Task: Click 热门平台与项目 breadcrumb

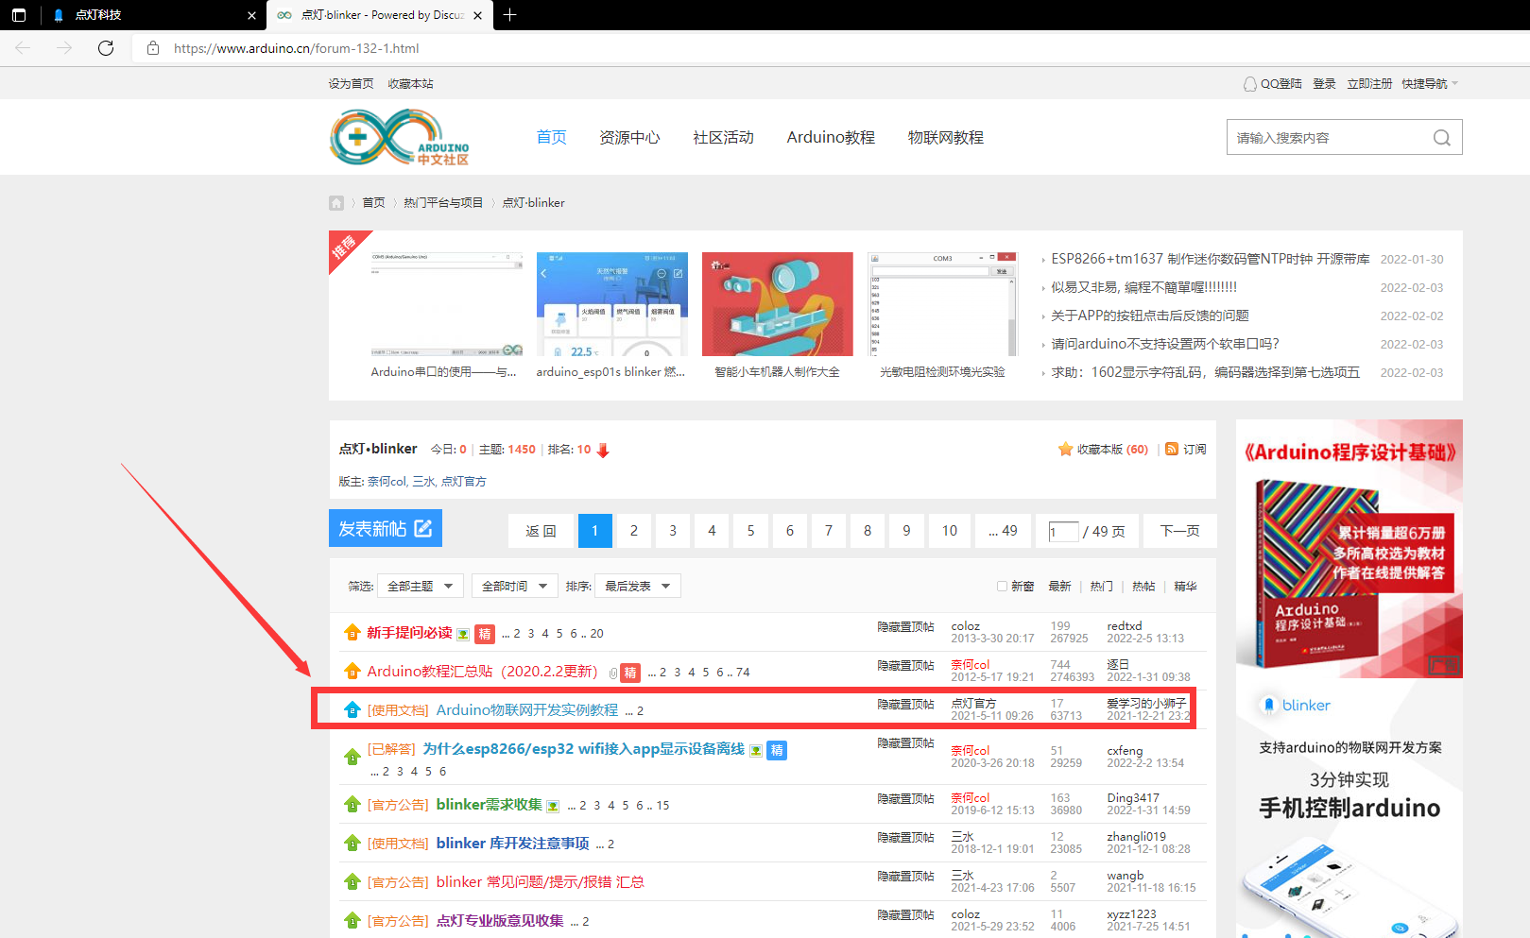Action: (443, 203)
